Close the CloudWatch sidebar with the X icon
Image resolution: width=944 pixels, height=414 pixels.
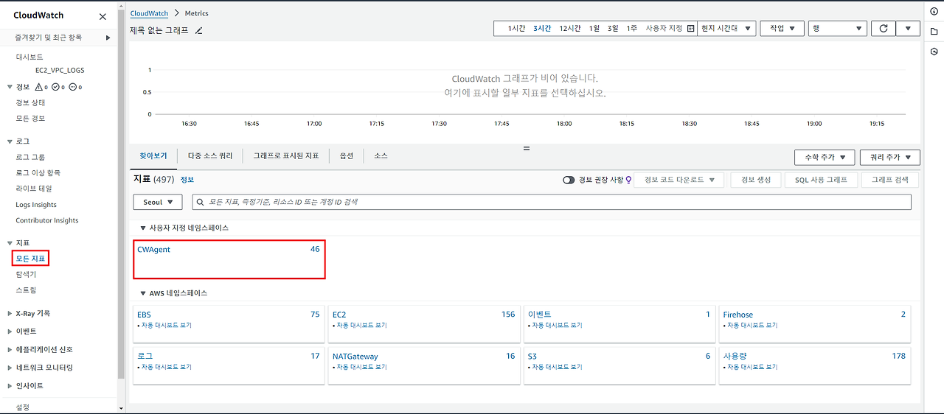[x=103, y=16]
